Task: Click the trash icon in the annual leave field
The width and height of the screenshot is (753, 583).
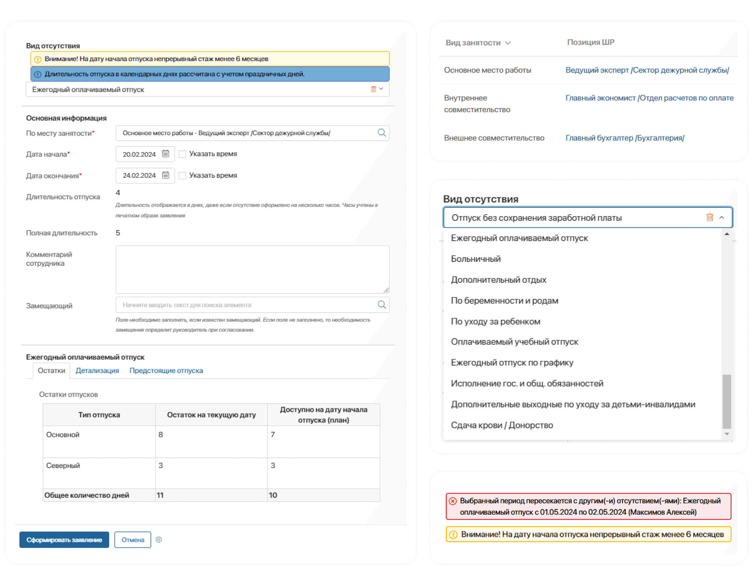Action: click(373, 89)
